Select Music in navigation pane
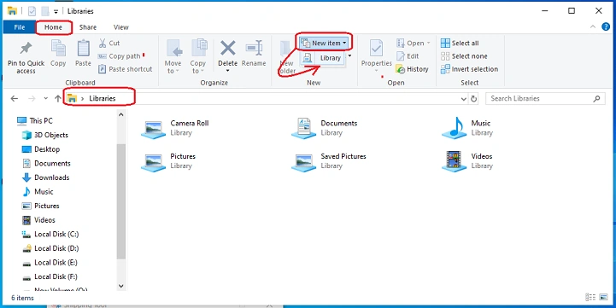The height and width of the screenshot is (308, 616). (x=38, y=191)
